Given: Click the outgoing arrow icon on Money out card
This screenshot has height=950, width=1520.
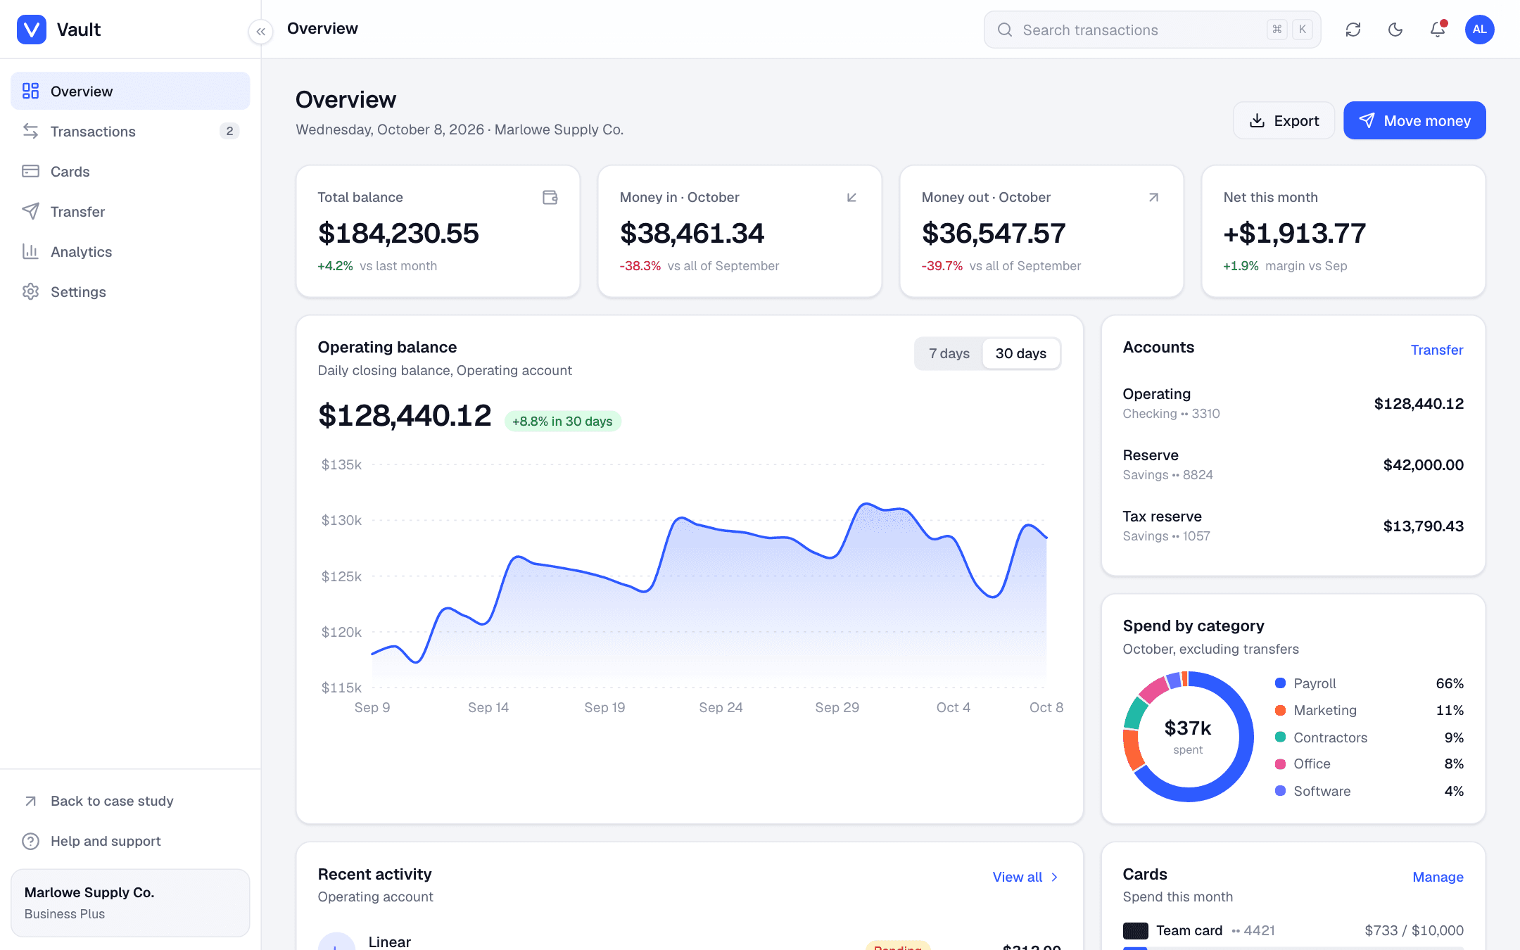Looking at the screenshot, I should pos(1153,198).
